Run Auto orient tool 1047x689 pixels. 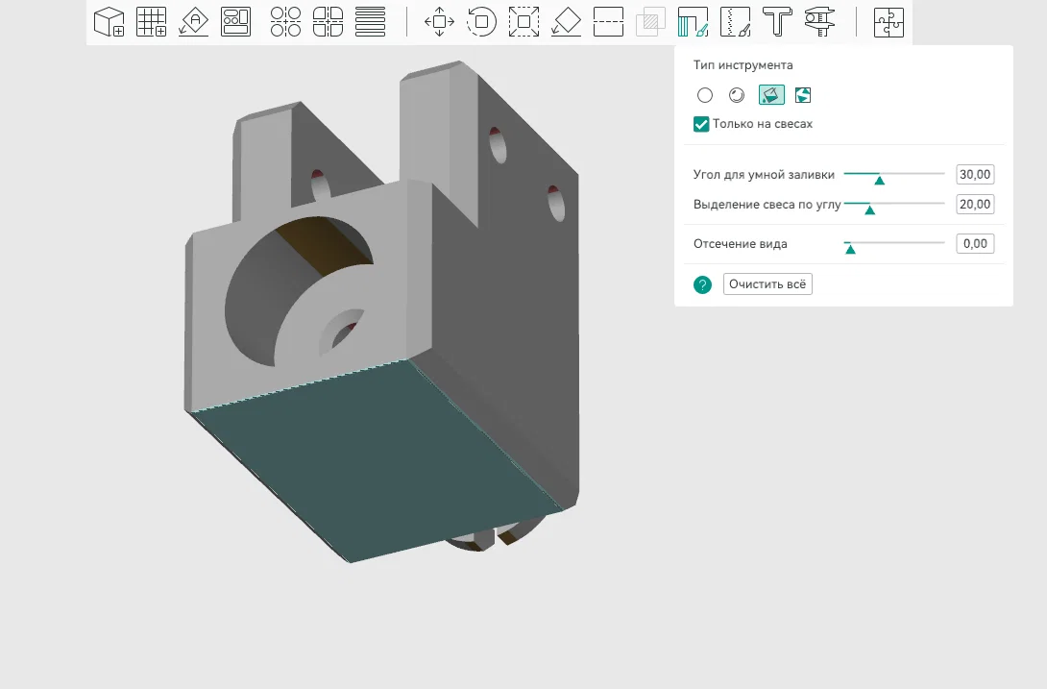[194, 22]
